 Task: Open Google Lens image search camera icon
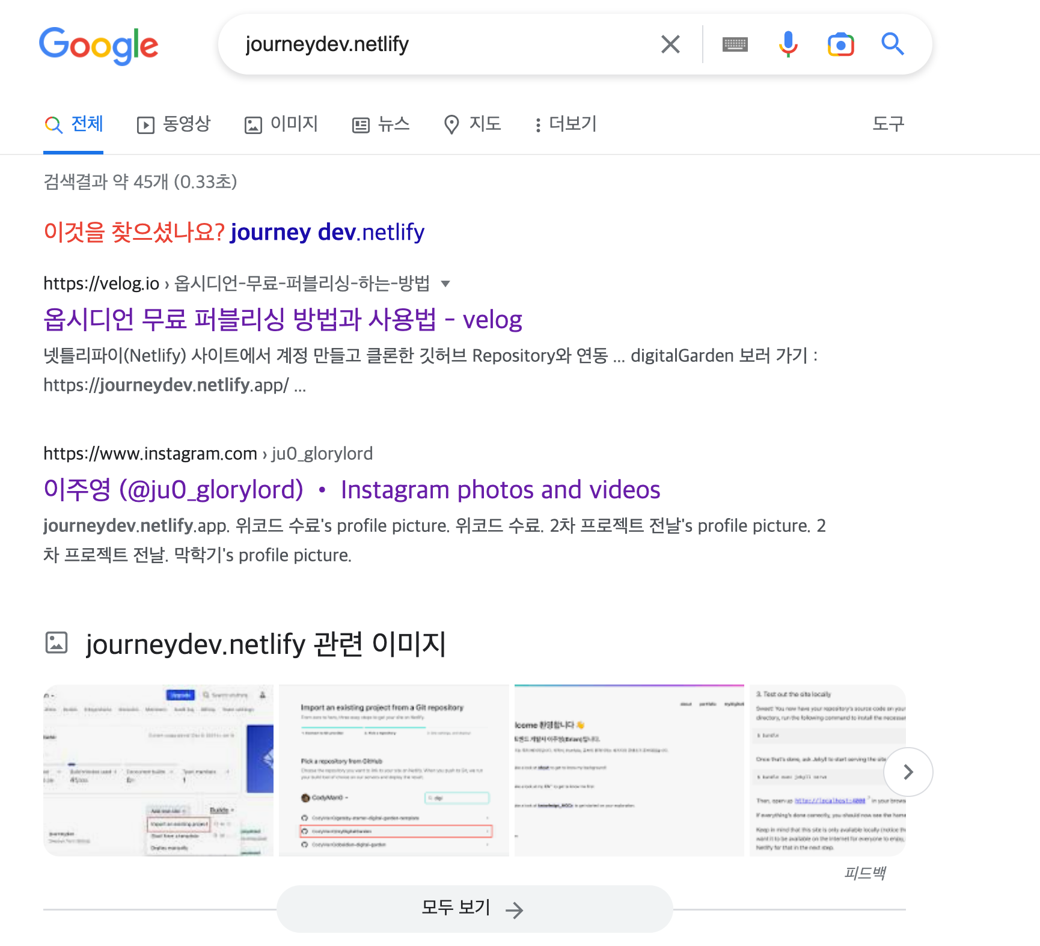(840, 44)
